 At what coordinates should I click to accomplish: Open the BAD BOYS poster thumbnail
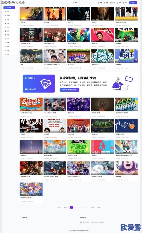click(x=55, y=14)
